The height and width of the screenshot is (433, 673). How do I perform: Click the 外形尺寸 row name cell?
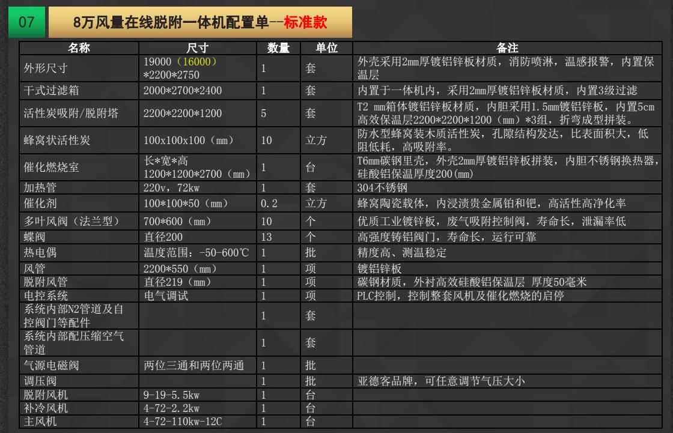tap(79, 69)
